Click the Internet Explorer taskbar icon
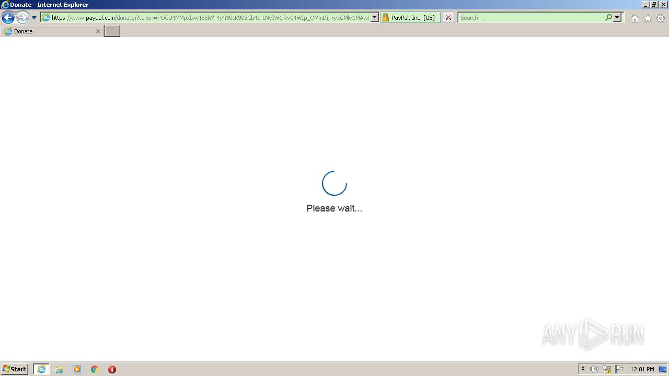The height and width of the screenshot is (376, 669). click(x=41, y=369)
